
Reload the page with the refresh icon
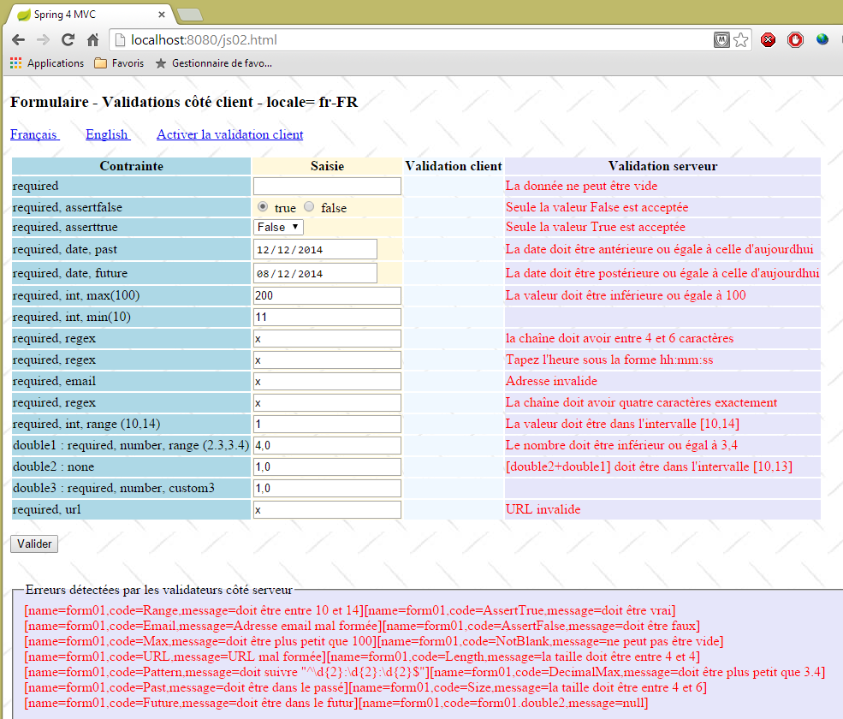[68, 40]
